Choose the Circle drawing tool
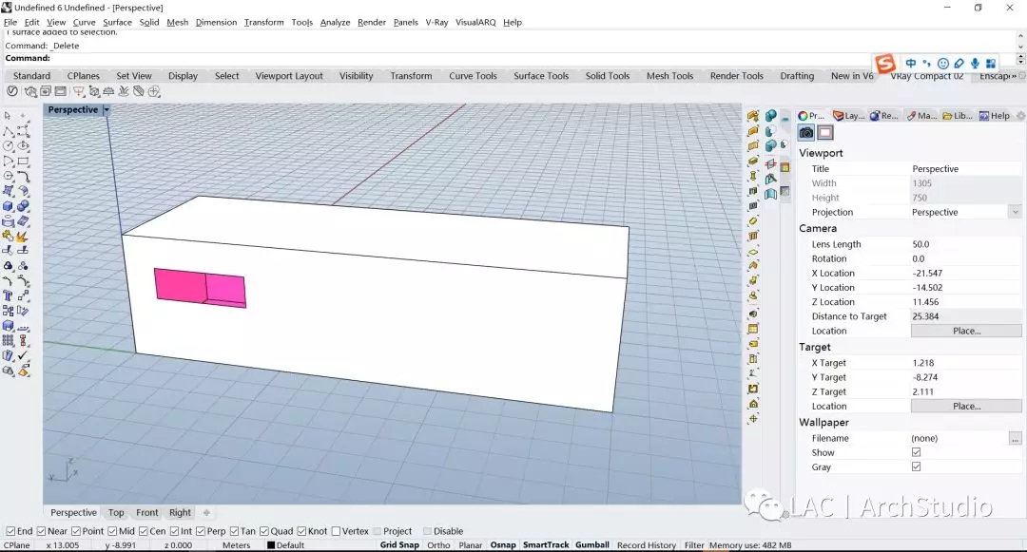1027x552 pixels. pos(9,146)
